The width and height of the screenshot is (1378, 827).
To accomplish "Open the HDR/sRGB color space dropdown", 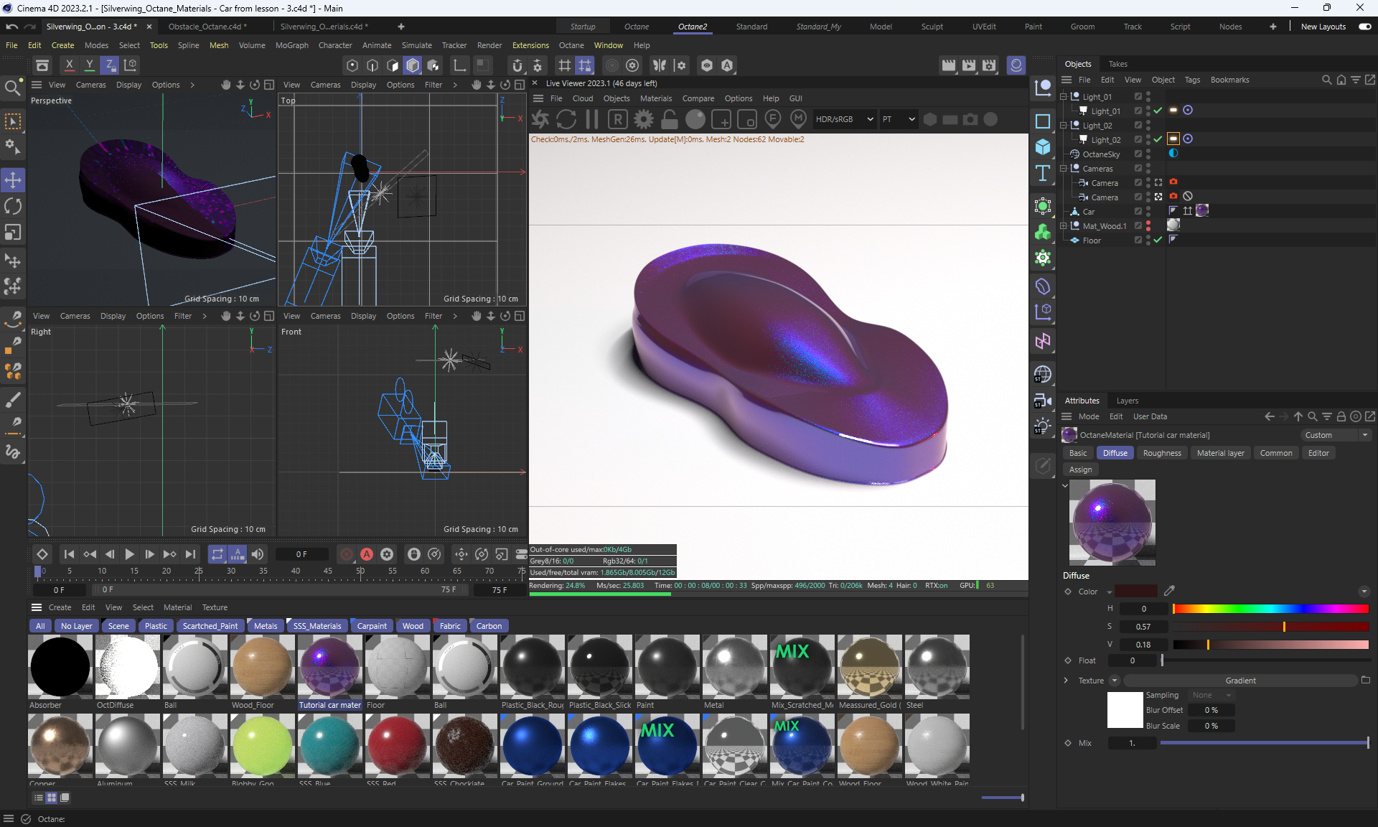I will point(844,119).
